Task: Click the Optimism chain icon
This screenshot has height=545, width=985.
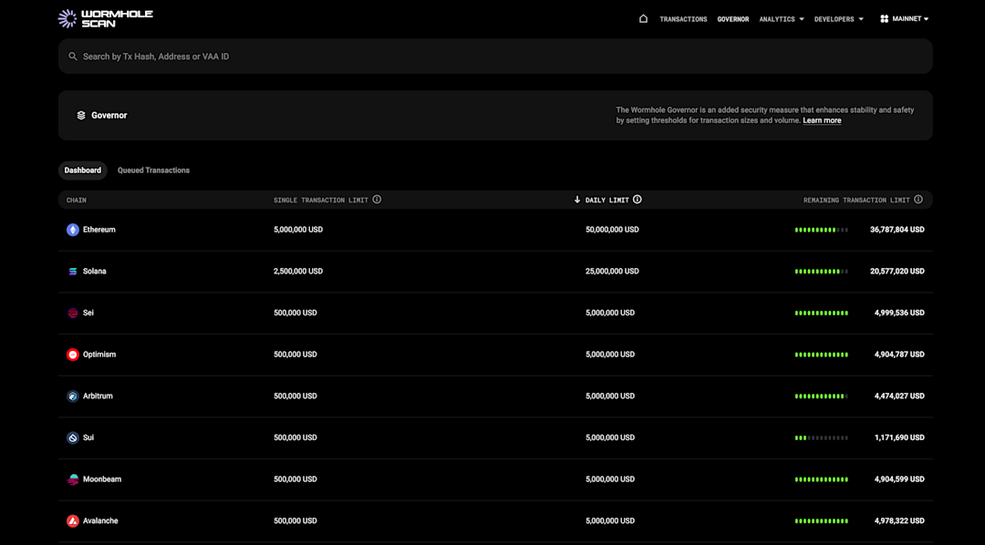Action: pos(73,355)
